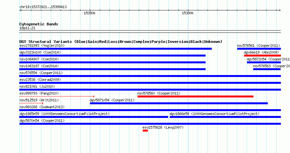Click the nsv821061 (Ju2010) label

point(37,86)
